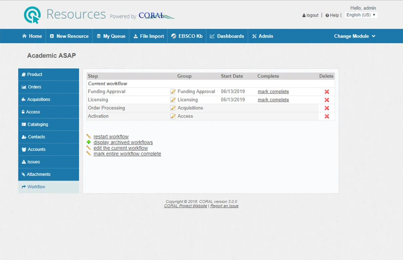This screenshot has width=403, height=260.
Task: Click mark entire workflow complete link
Action: (x=127, y=154)
